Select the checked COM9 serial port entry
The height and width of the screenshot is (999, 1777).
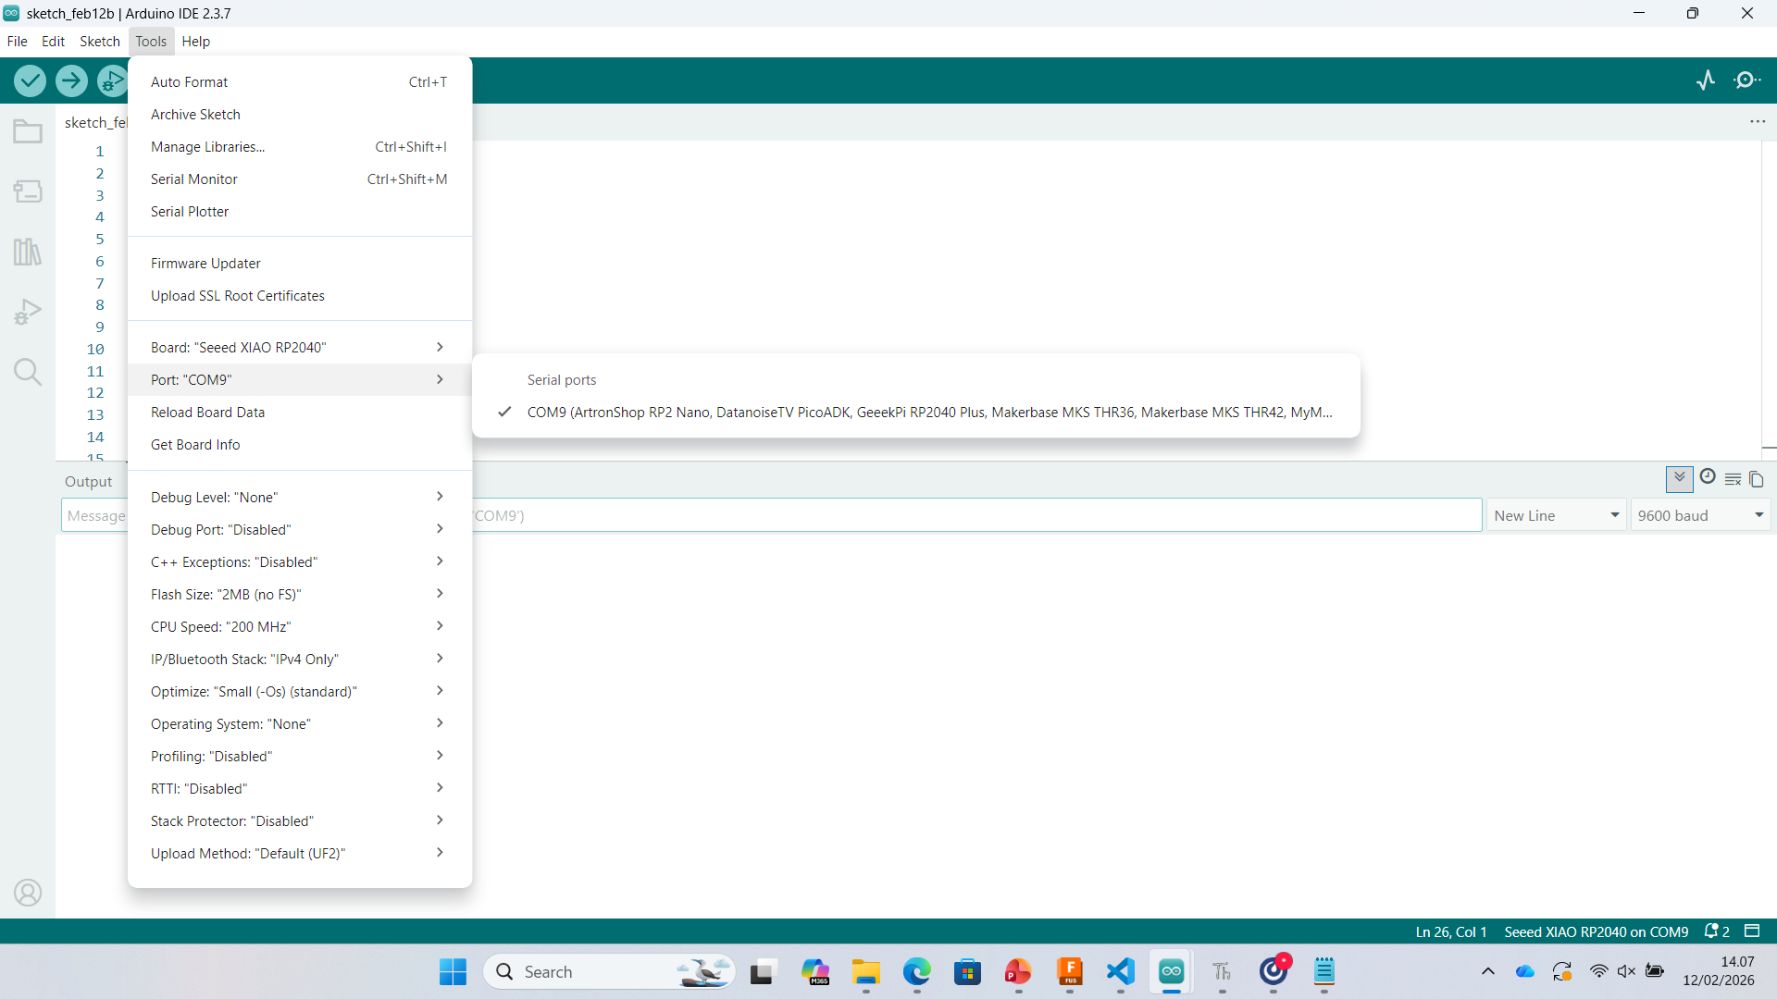tap(929, 413)
